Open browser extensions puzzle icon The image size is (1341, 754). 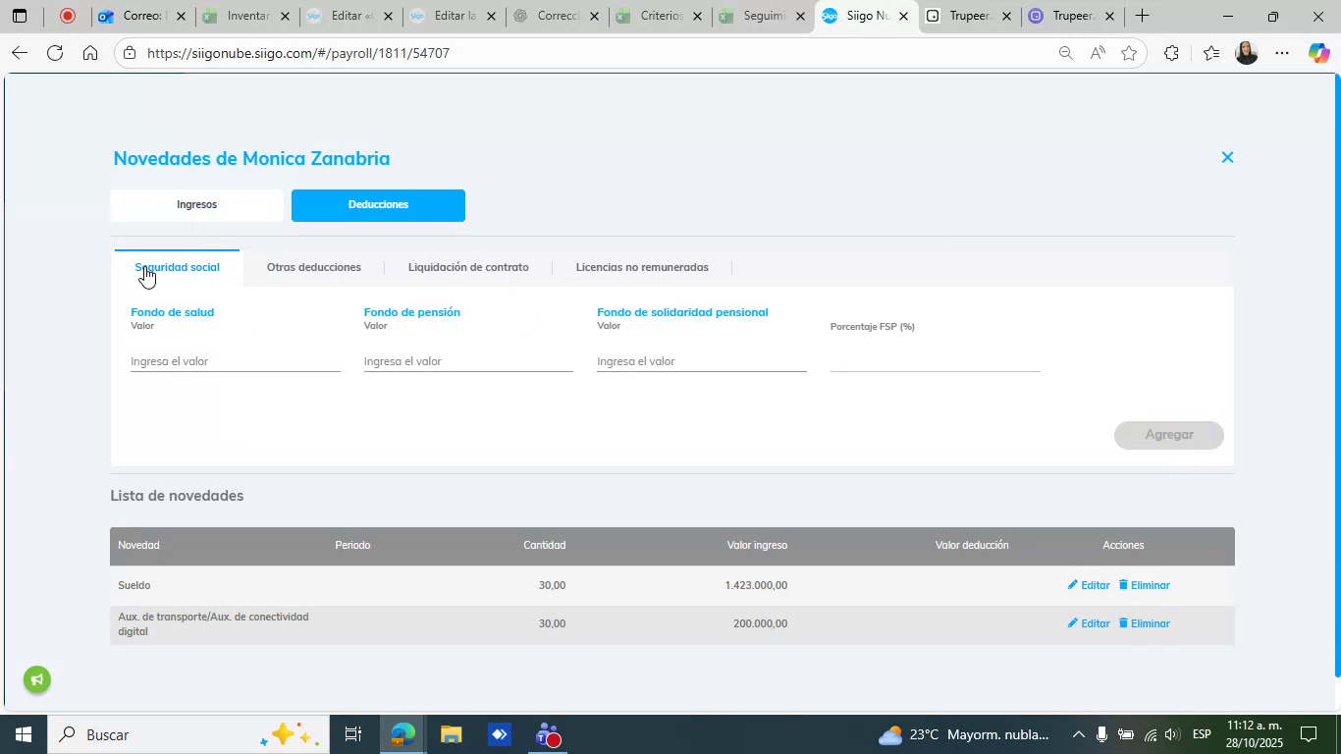click(1171, 53)
